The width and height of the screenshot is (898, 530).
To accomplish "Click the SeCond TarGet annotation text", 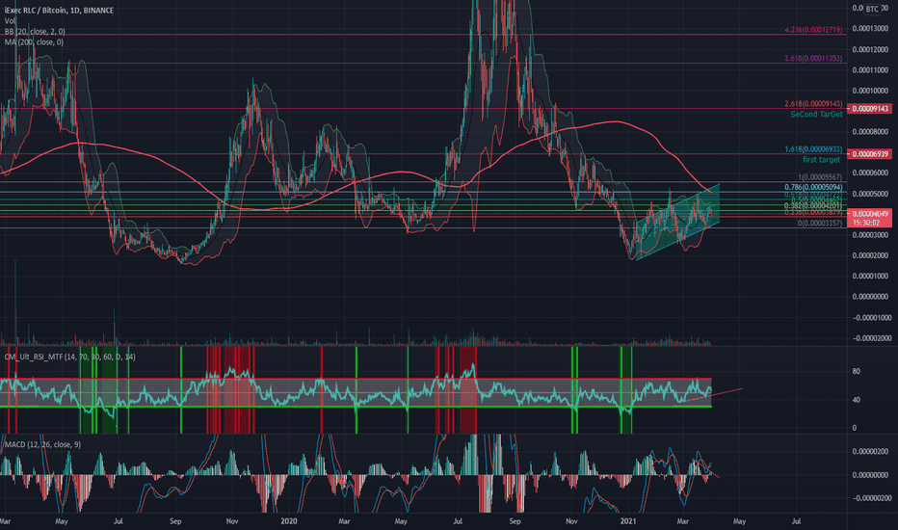I will click(x=816, y=115).
